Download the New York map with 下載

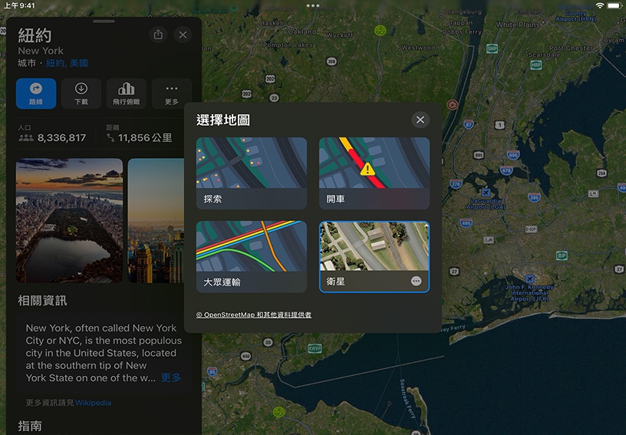point(81,94)
